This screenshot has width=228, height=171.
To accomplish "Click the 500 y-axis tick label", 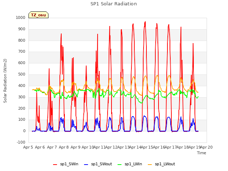I will click(22, 74).
